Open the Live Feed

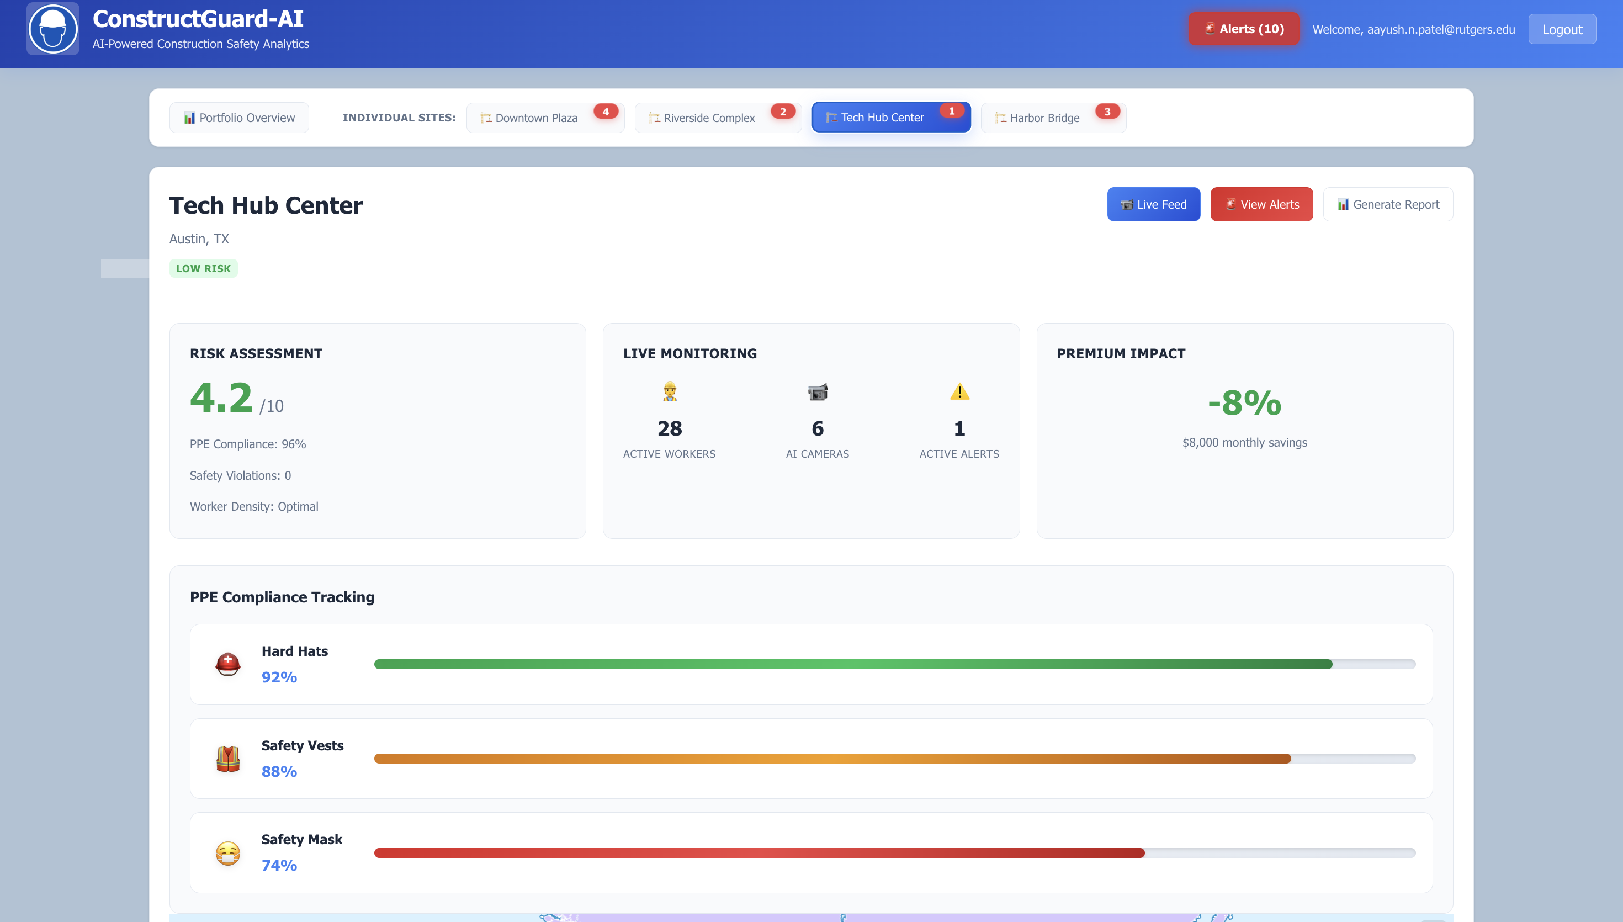(x=1153, y=204)
